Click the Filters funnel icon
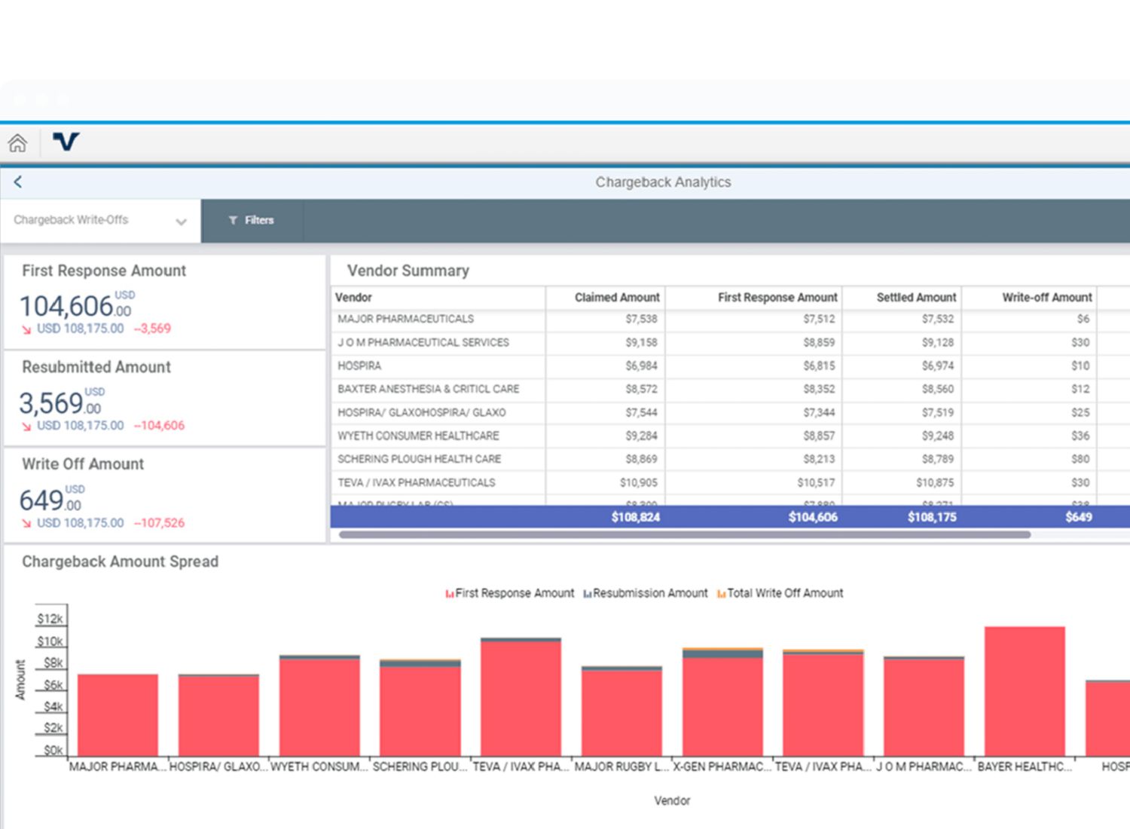This screenshot has height=829, width=1130. (233, 220)
